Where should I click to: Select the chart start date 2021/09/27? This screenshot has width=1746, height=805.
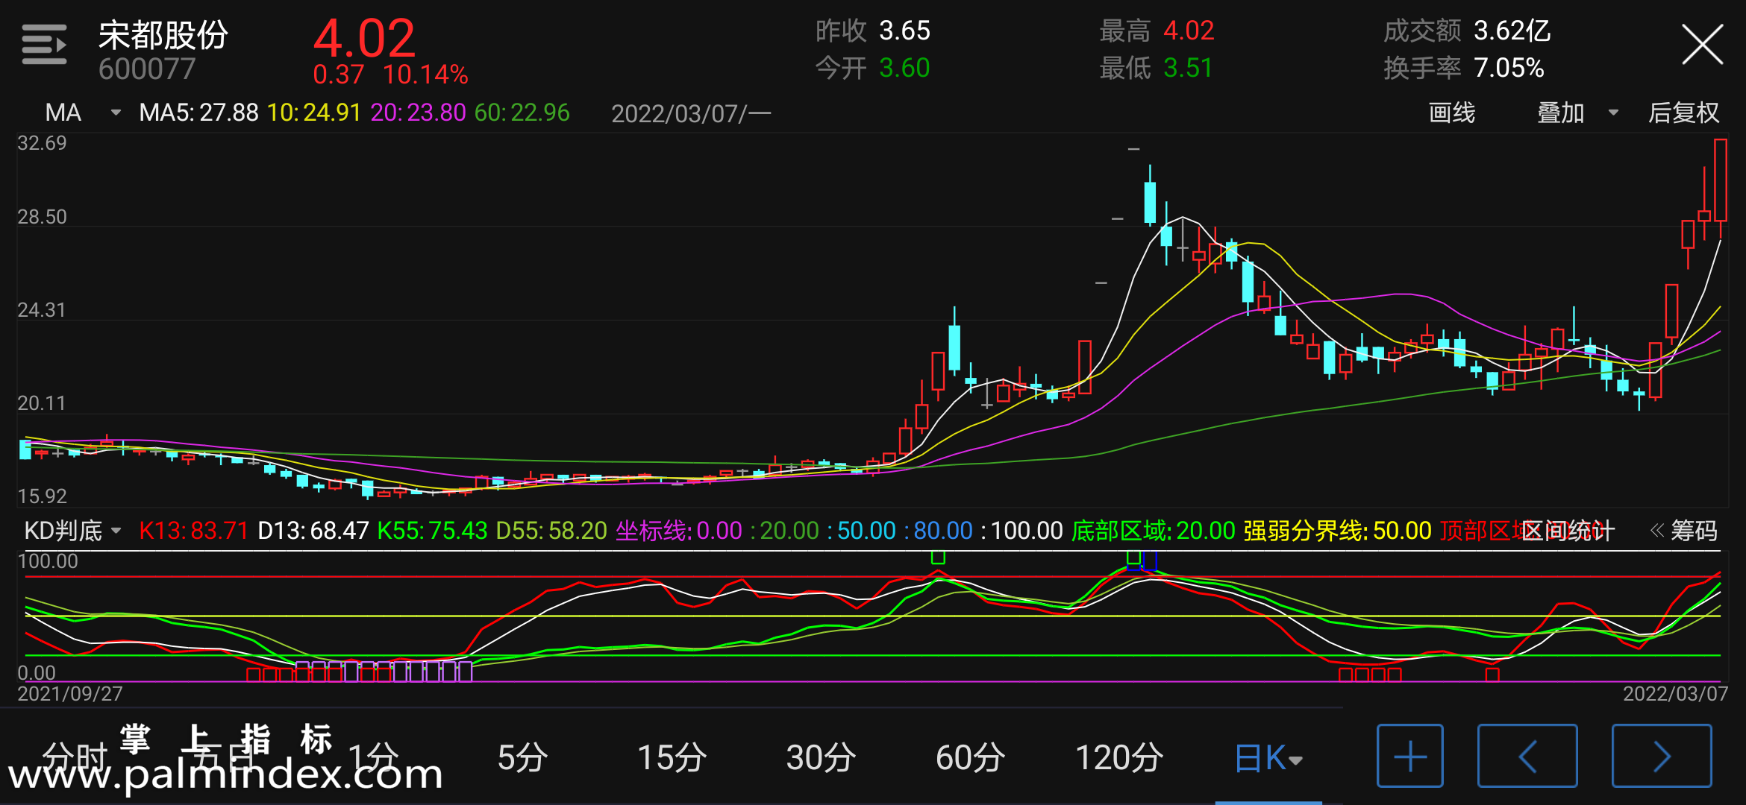(70, 694)
